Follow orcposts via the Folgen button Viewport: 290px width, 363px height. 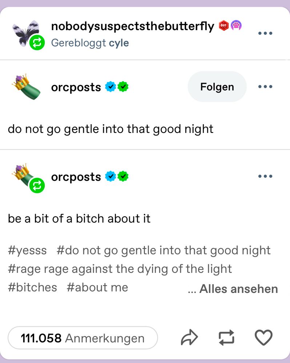point(217,86)
